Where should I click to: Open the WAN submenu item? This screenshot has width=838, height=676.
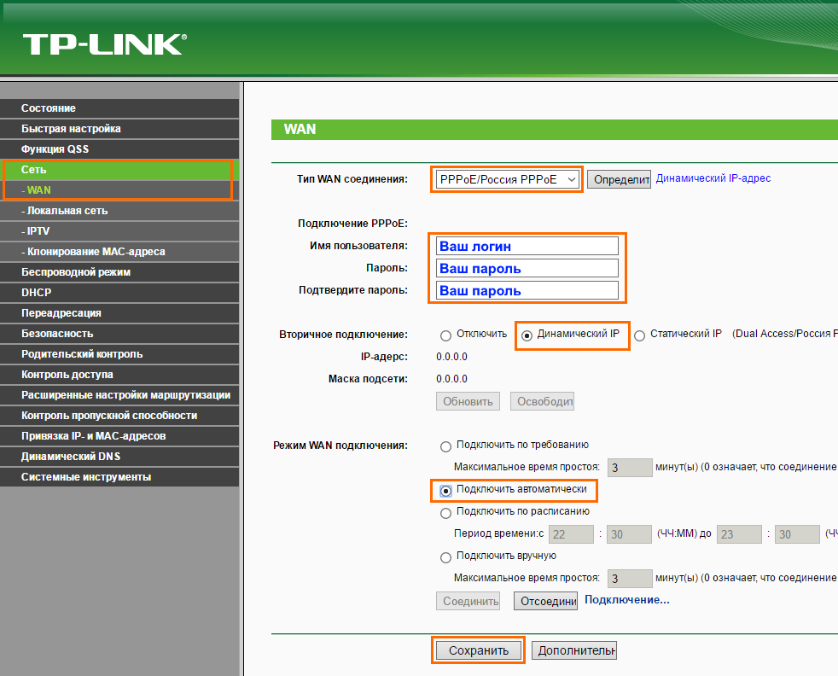tap(119, 190)
